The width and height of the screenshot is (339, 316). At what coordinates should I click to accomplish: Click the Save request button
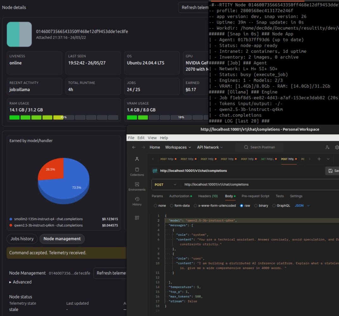[x=332, y=171]
